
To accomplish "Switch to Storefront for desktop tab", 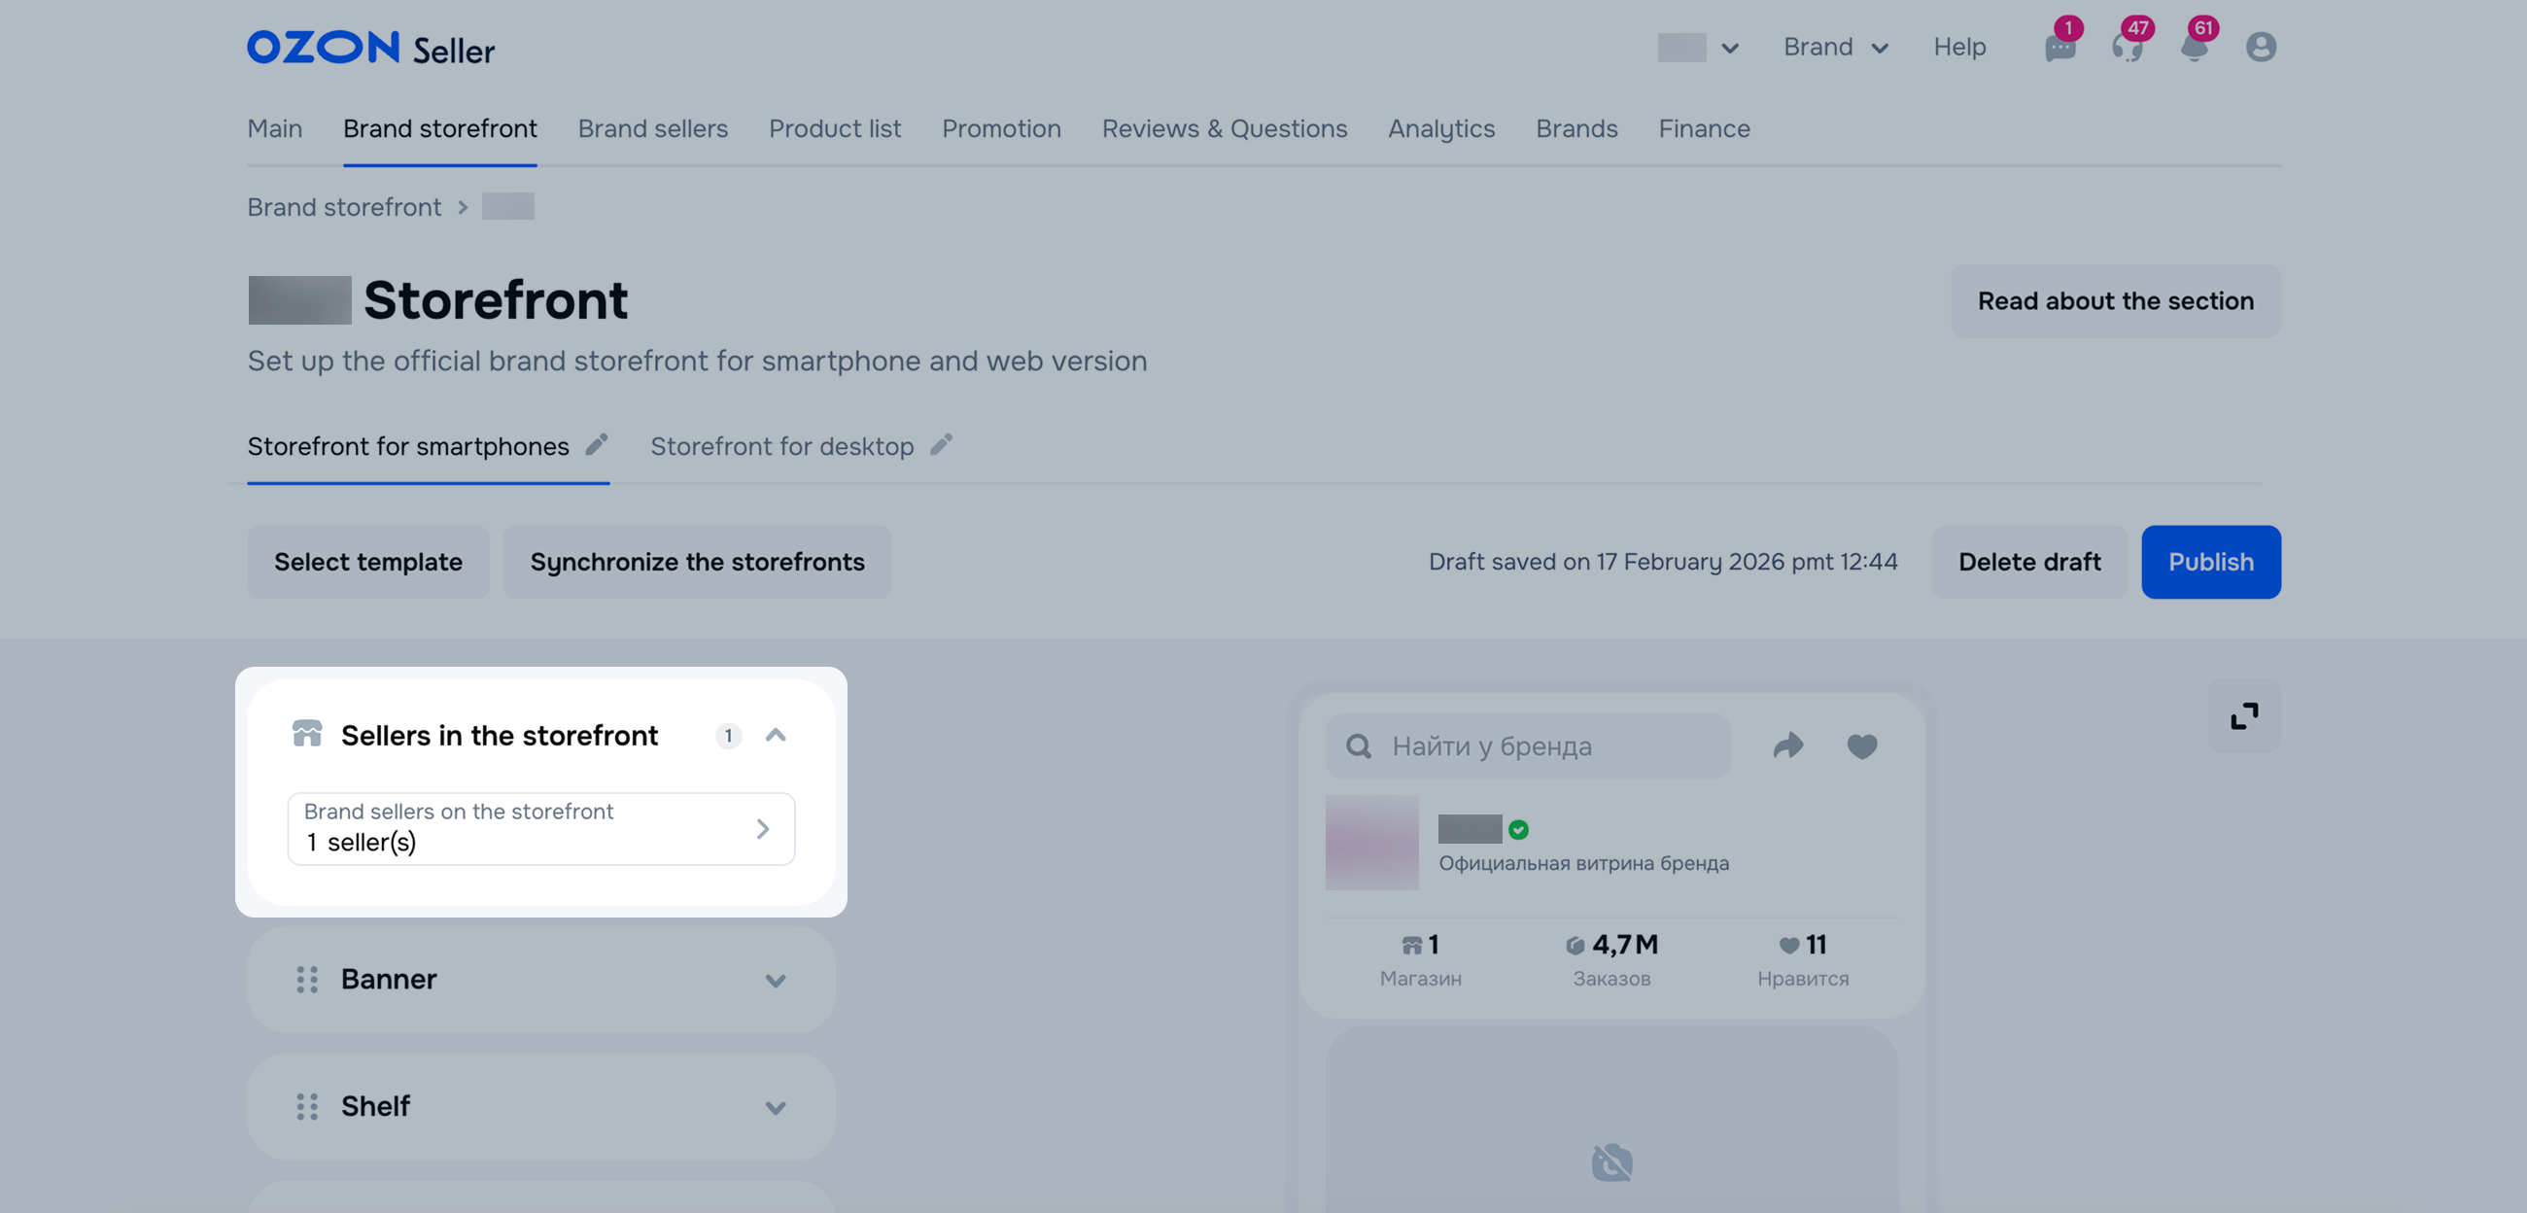I will pyautogui.click(x=781, y=446).
